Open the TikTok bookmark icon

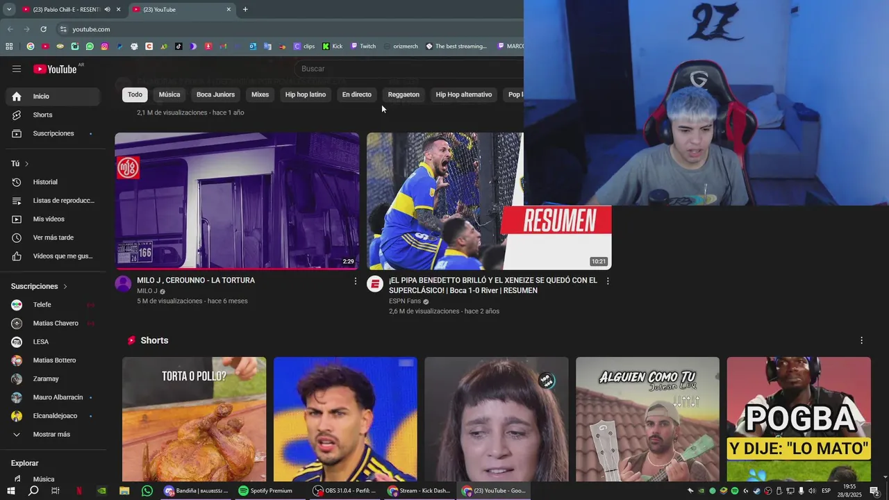click(x=178, y=47)
